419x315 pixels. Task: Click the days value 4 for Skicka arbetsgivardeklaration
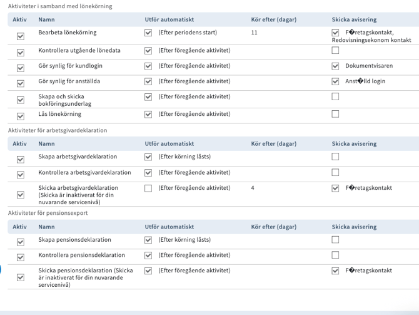click(x=253, y=188)
